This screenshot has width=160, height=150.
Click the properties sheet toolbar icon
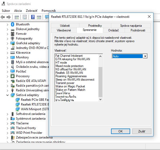pyautogui.click(x=25, y=17)
